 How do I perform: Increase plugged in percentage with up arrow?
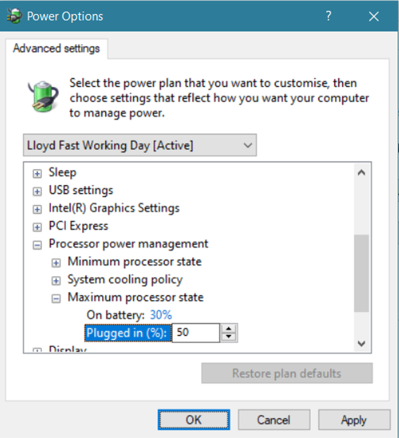click(x=229, y=329)
